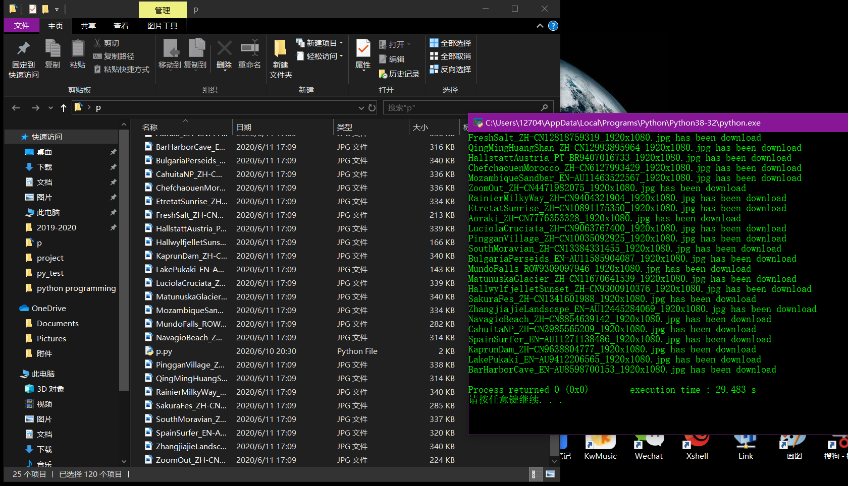Open the address bar history dropdown

pos(361,108)
